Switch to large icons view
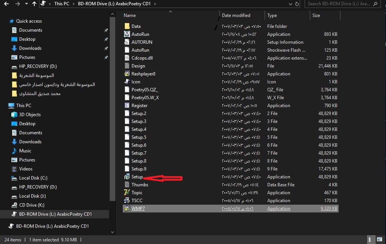 click(380, 240)
